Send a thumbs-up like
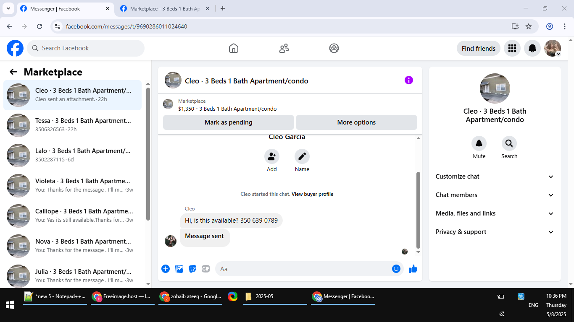574x322 pixels. pyautogui.click(x=413, y=269)
